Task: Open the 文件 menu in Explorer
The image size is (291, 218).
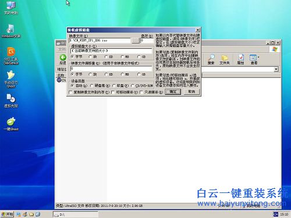Action: (62, 49)
